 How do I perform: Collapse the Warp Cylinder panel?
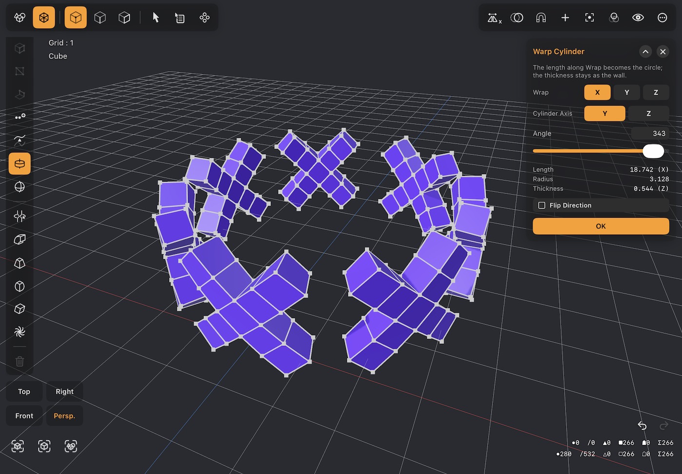tap(645, 52)
